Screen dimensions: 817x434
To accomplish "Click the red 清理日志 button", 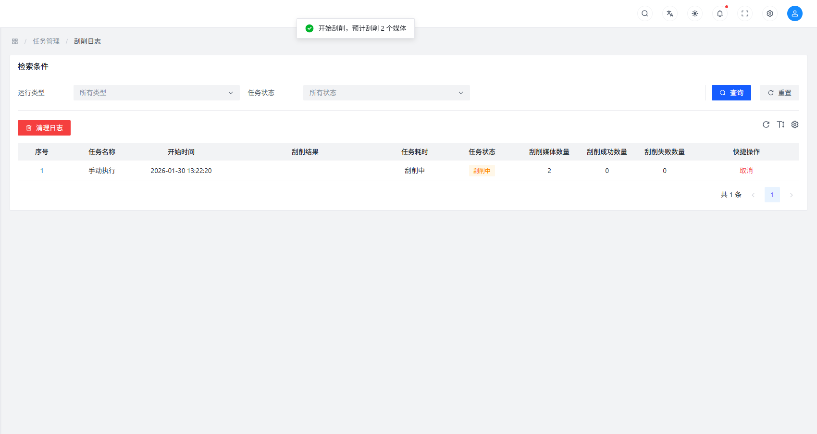I will (44, 128).
